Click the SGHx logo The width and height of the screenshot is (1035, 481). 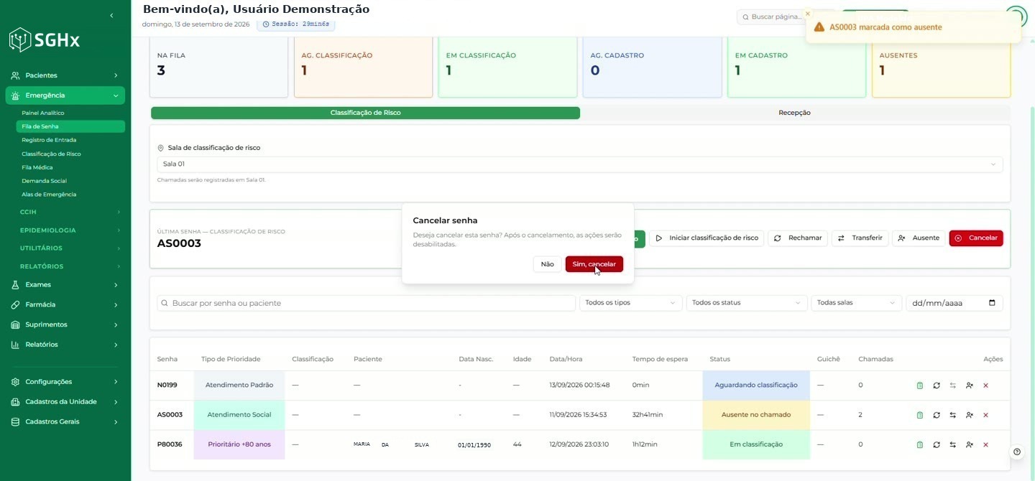45,40
